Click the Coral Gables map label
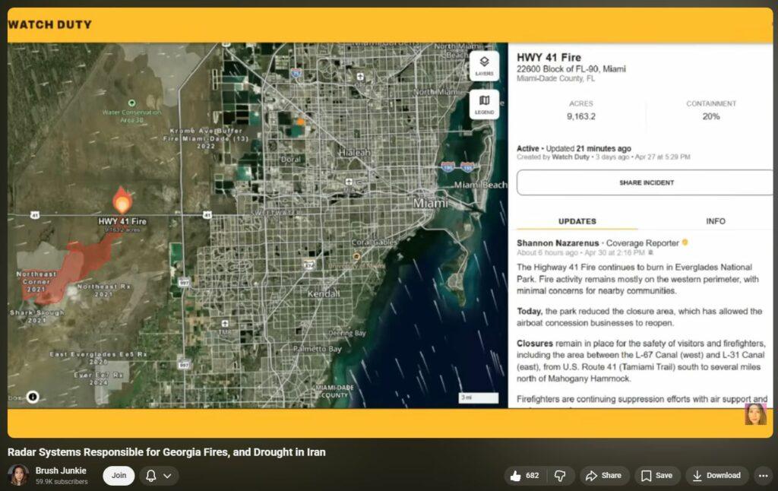Viewport: 778px width, 491px height. pos(374,242)
